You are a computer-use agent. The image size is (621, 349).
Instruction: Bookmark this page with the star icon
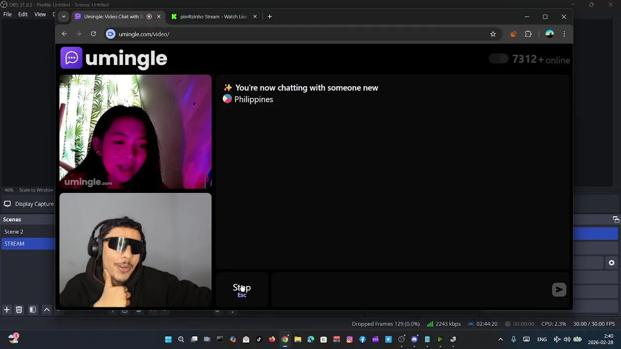(x=493, y=34)
